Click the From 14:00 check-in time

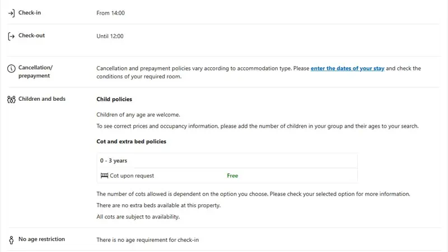coord(110,13)
